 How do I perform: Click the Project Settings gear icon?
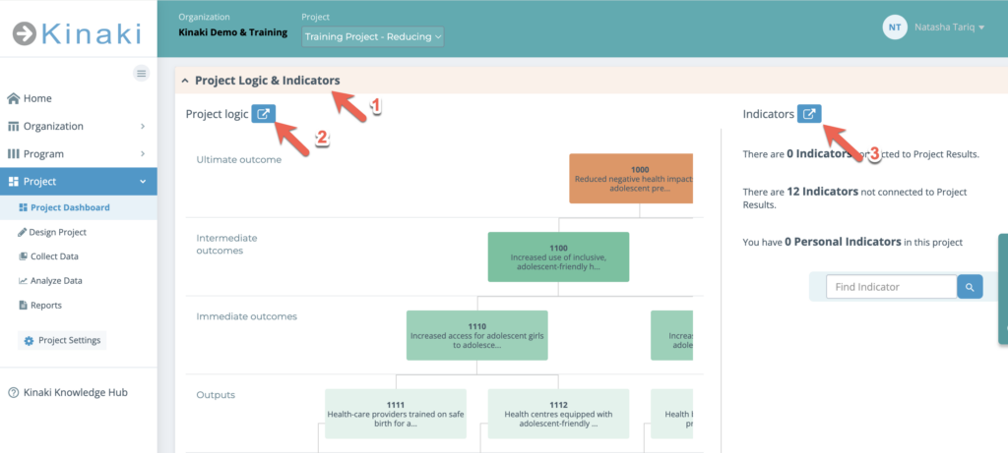[x=29, y=341]
